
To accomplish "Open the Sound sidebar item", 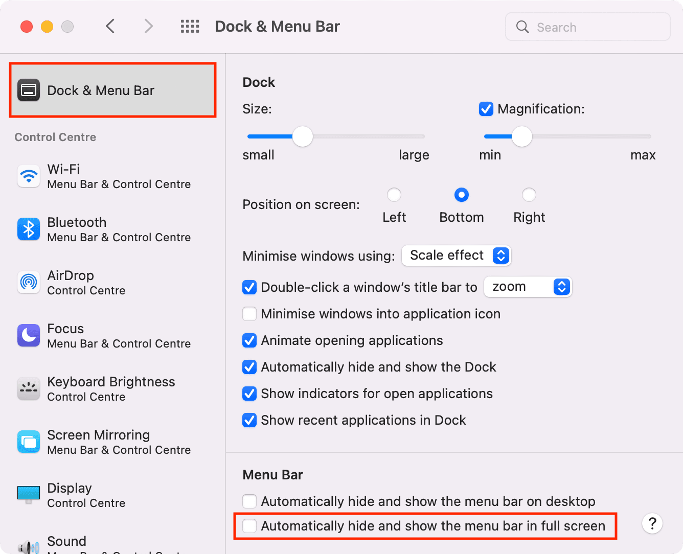I will tap(66, 542).
